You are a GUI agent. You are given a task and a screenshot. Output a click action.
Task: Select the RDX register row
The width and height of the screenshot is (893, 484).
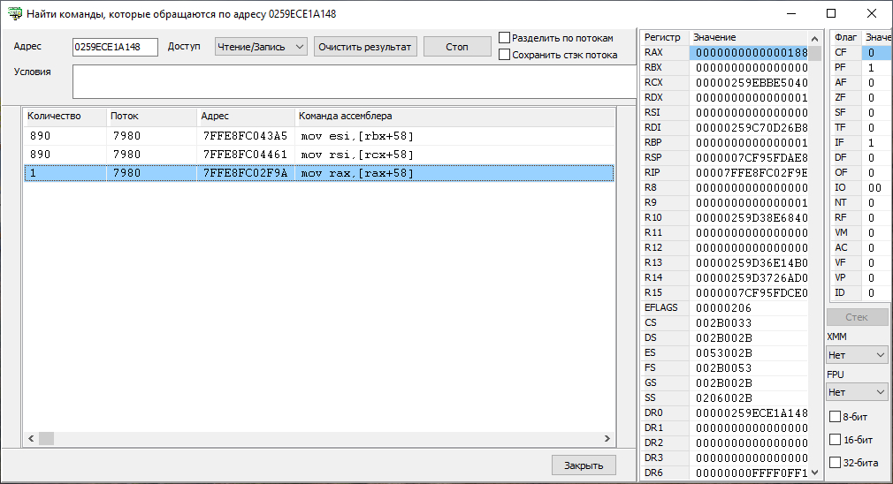click(x=725, y=97)
